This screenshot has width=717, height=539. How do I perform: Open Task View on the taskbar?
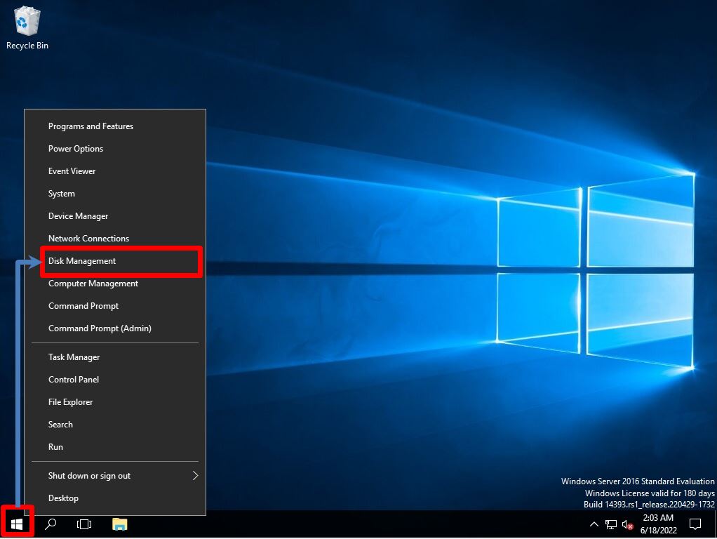coord(83,524)
